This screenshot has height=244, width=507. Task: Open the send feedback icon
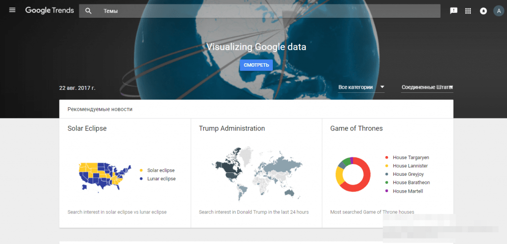[x=454, y=11]
